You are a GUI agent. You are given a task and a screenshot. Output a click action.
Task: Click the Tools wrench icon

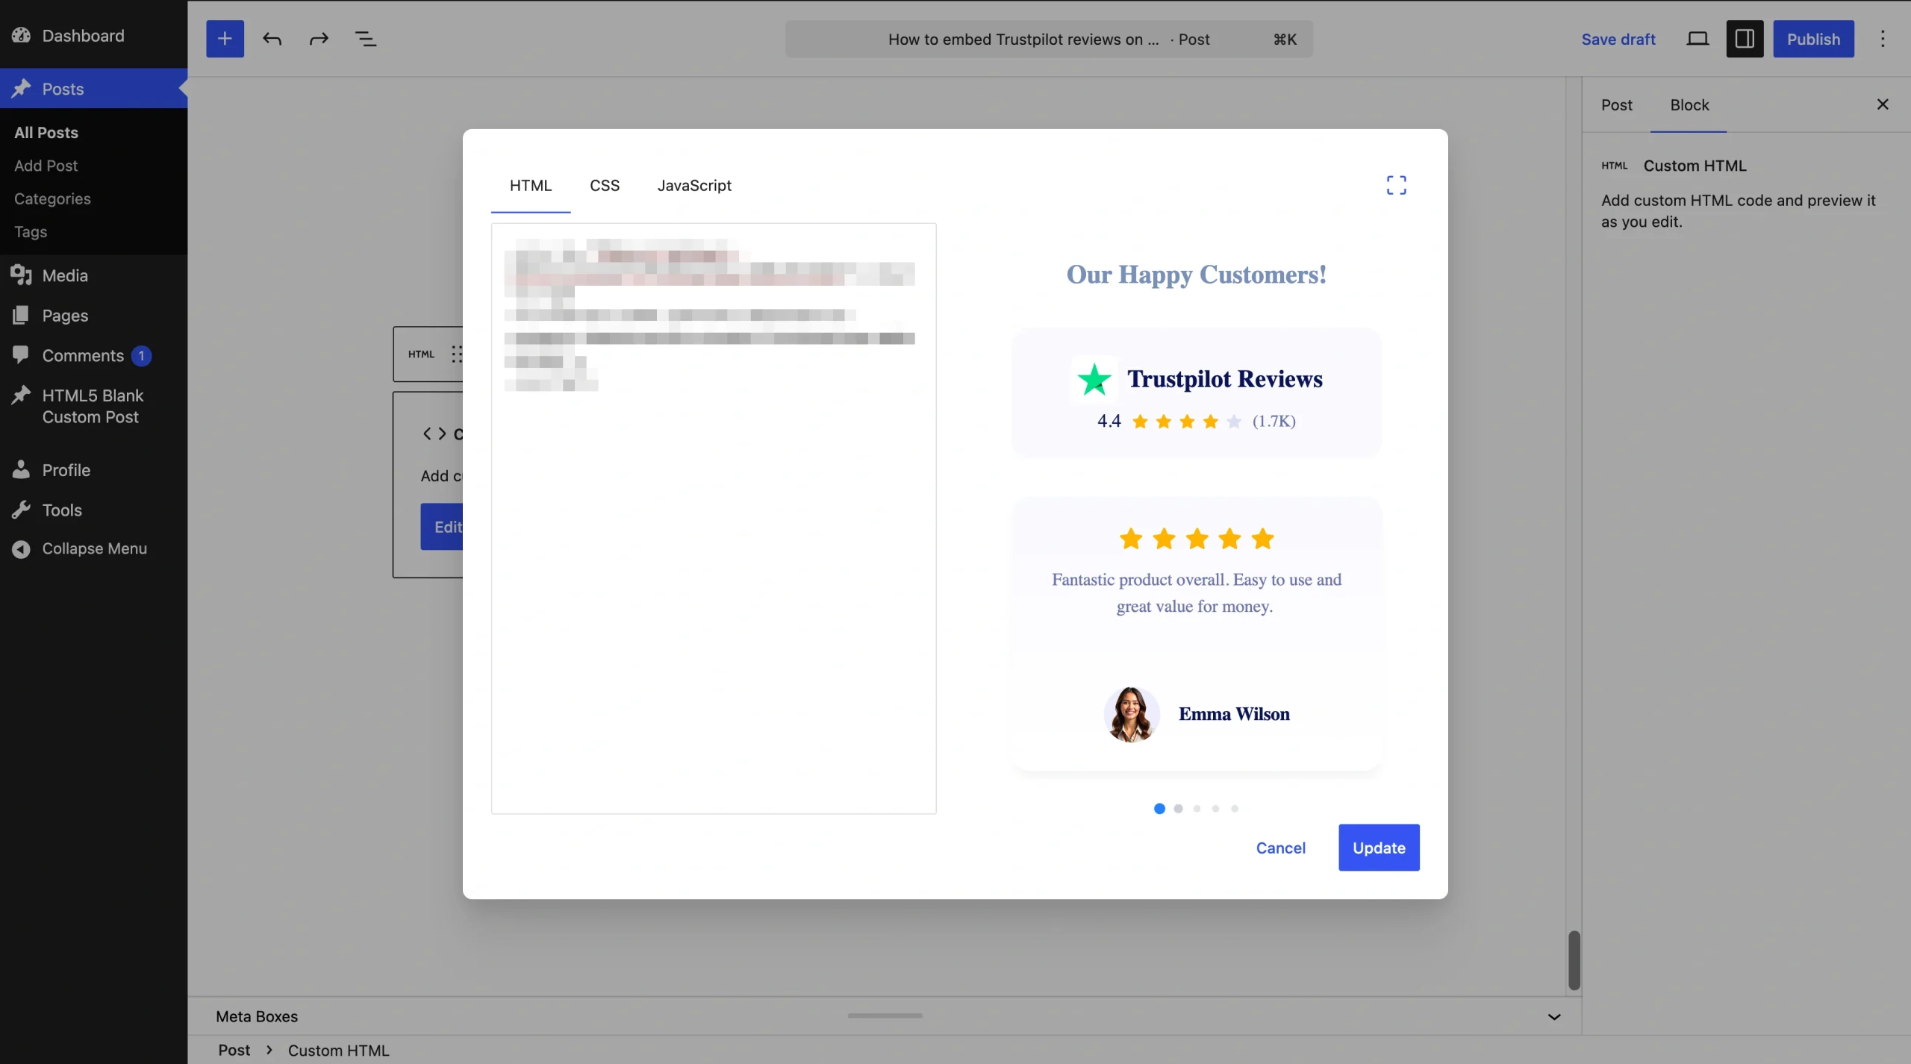point(21,510)
